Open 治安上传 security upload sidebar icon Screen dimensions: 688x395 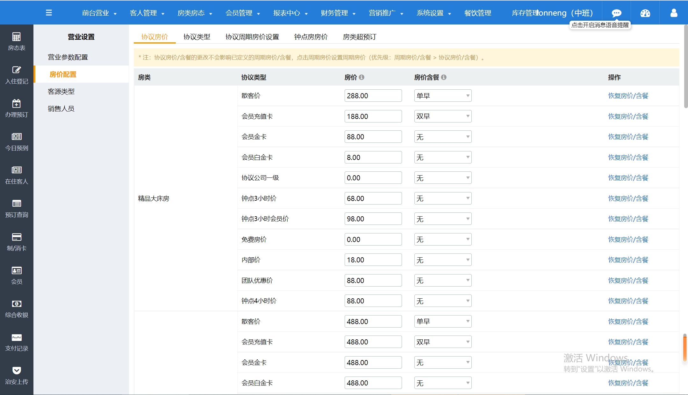coord(17,376)
